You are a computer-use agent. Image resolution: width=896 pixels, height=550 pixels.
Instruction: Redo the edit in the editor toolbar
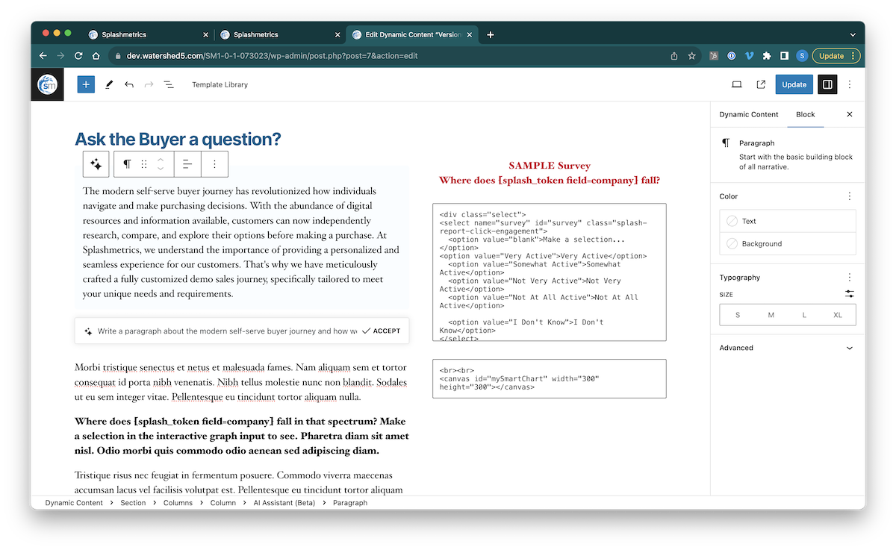(149, 84)
